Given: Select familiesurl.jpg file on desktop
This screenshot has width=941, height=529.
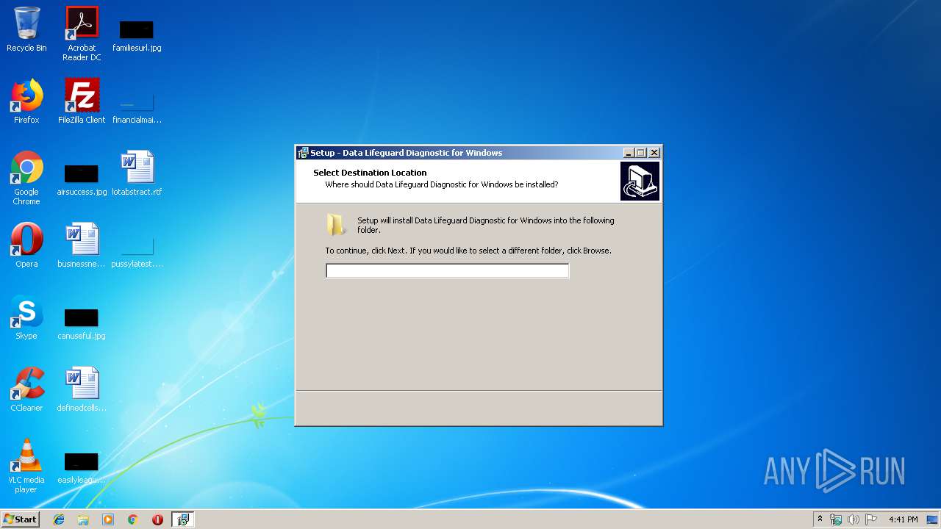Looking at the screenshot, I should point(137,35).
